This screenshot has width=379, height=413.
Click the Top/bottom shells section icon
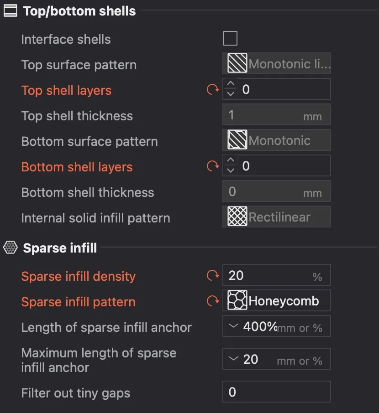click(x=11, y=11)
